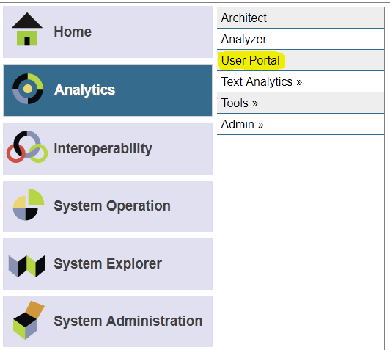Click the Analytics donut chart icon
Screen dimensions: 390x350
(x=28, y=89)
